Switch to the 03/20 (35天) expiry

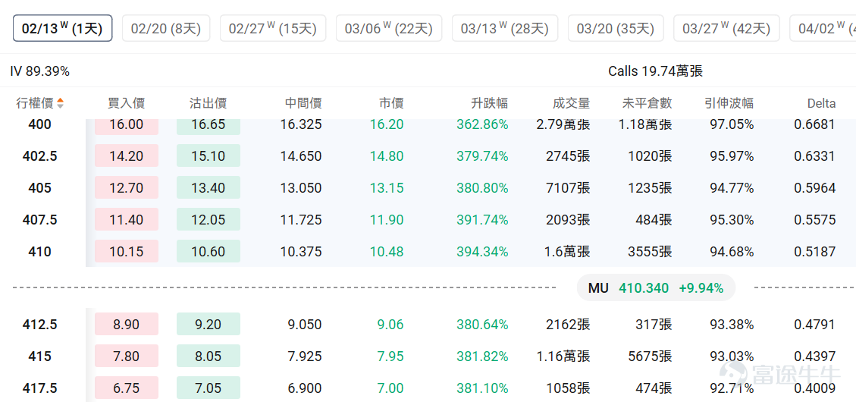coord(615,28)
